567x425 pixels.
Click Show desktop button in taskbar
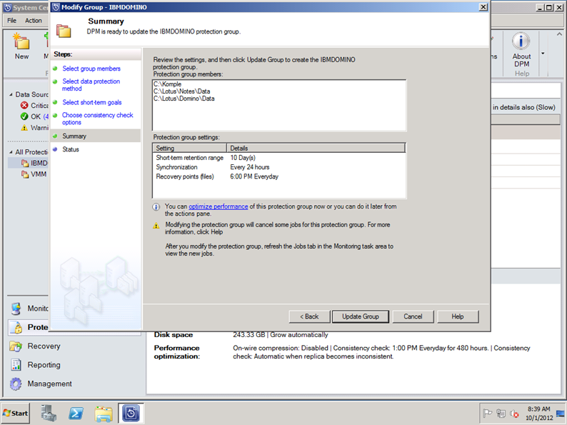pyautogui.click(x=561, y=414)
